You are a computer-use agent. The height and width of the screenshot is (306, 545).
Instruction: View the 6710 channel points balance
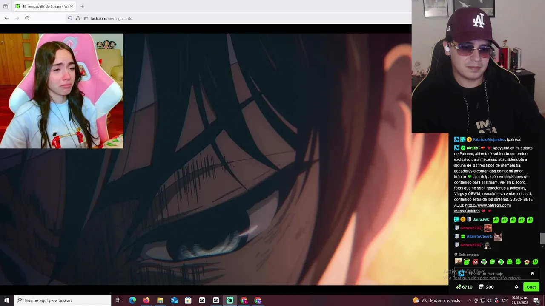tap(465, 287)
